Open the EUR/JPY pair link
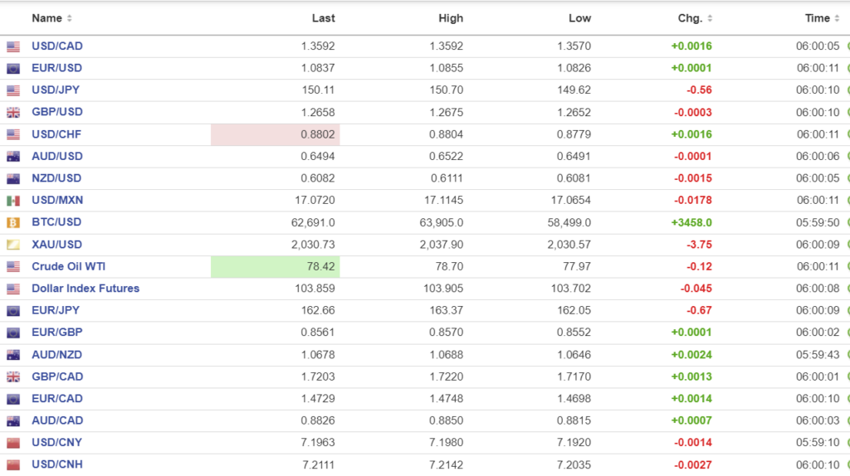The width and height of the screenshot is (850, 476). 56,310
